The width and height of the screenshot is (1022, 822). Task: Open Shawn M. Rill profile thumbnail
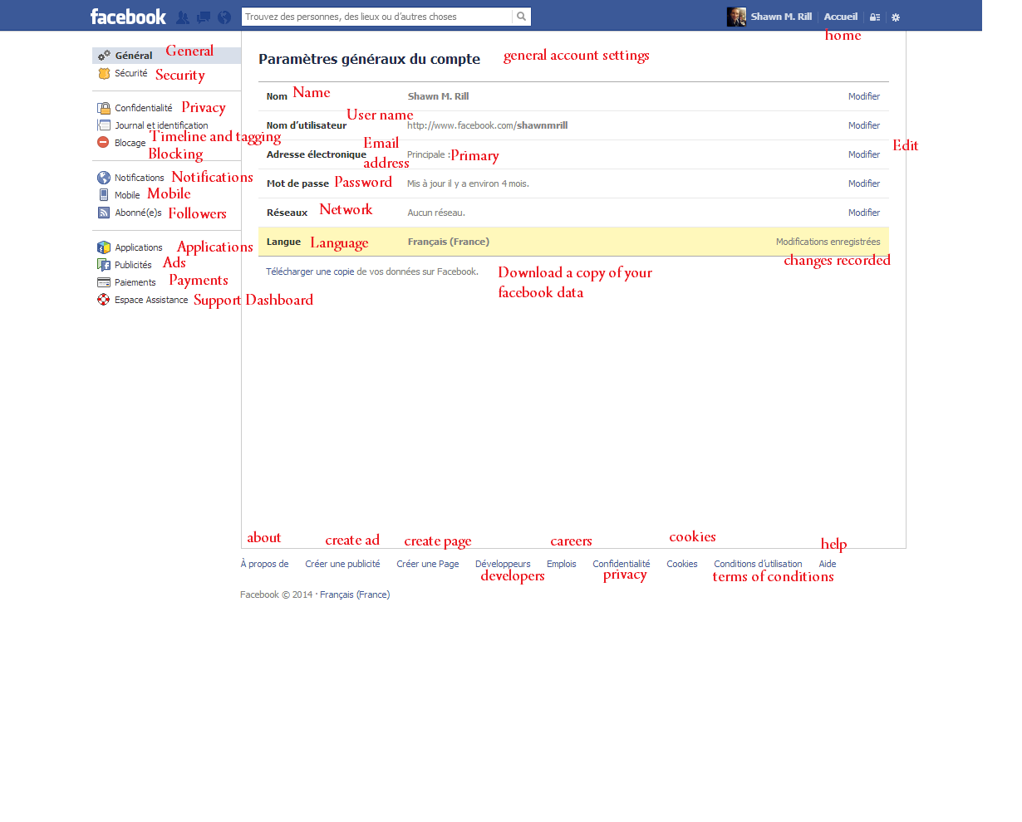(736, 17)
